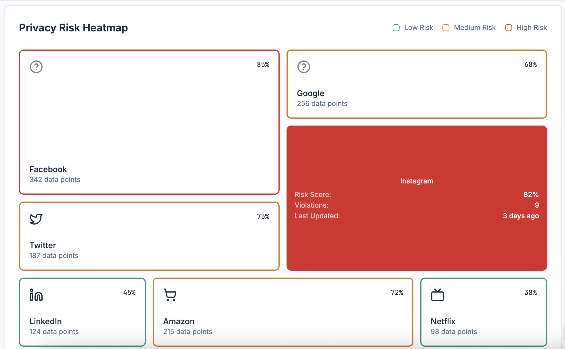Click the Medium Risk legend label
The image size is (565, 349).
pos(475,28)
